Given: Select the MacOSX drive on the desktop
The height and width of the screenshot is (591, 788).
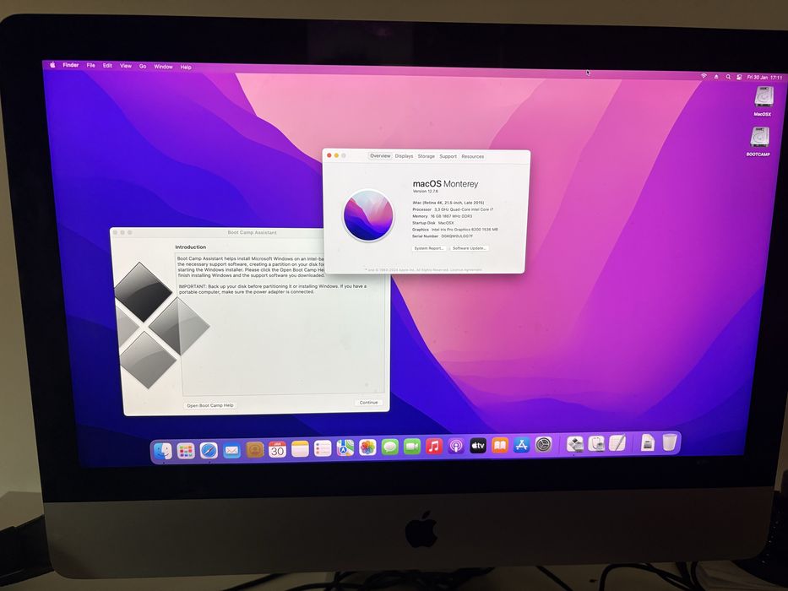Looking at the screenshot, I should 764,100.
